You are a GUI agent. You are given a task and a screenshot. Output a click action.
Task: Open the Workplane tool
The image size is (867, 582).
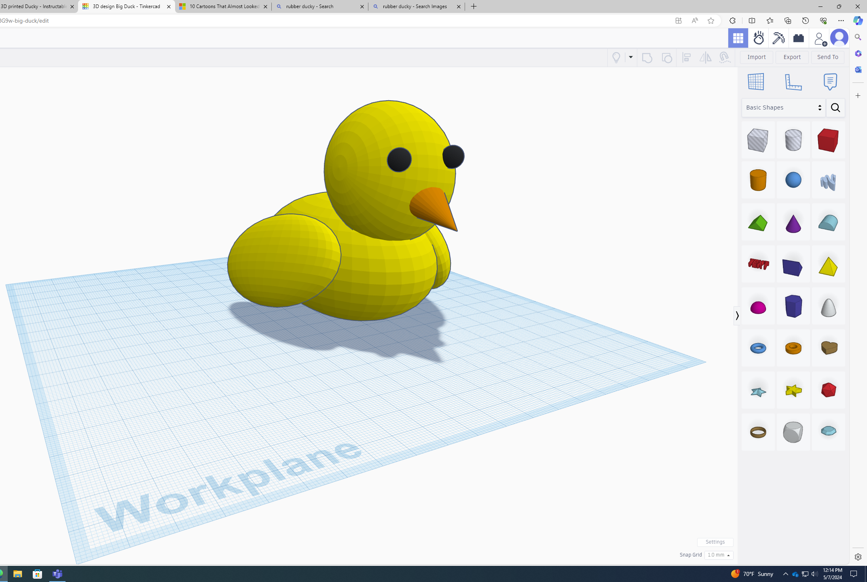(756, 81)
